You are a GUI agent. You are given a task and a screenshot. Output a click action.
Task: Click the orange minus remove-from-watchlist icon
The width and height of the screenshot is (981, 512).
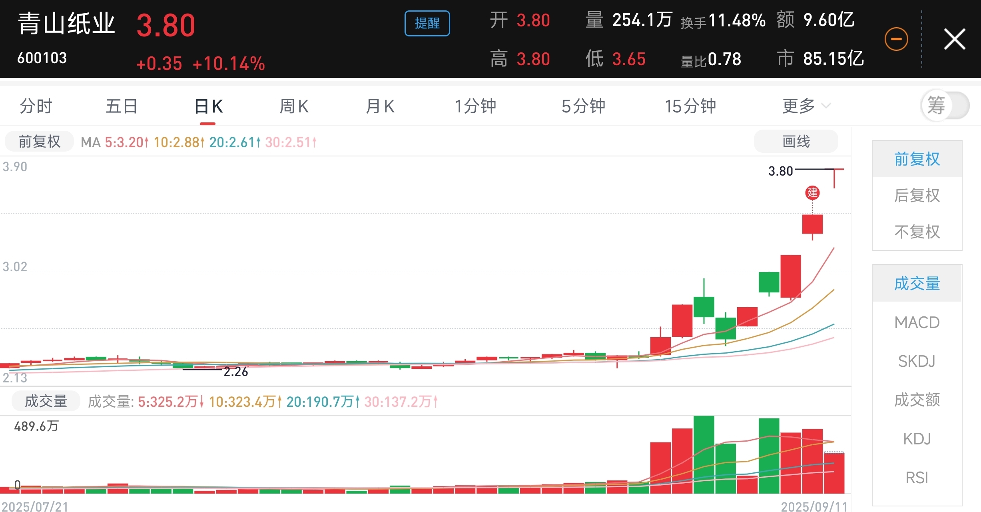pyautogui.click(x=896, y=39)
